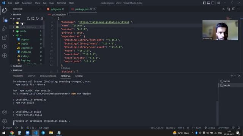
Task: Switch to the .gitignore tab
Action: [55, 9]
